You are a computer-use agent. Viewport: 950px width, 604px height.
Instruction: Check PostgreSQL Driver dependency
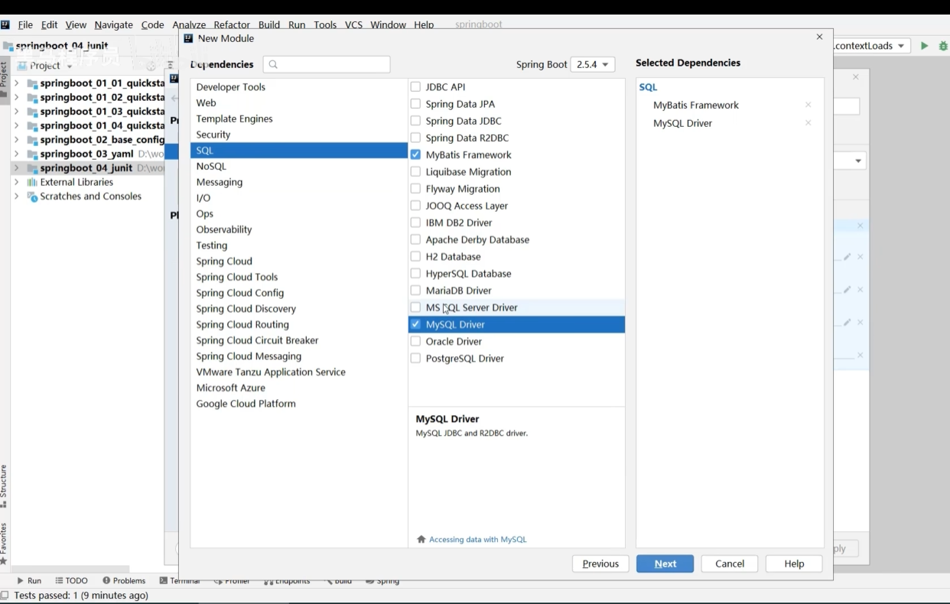[415, 359]
